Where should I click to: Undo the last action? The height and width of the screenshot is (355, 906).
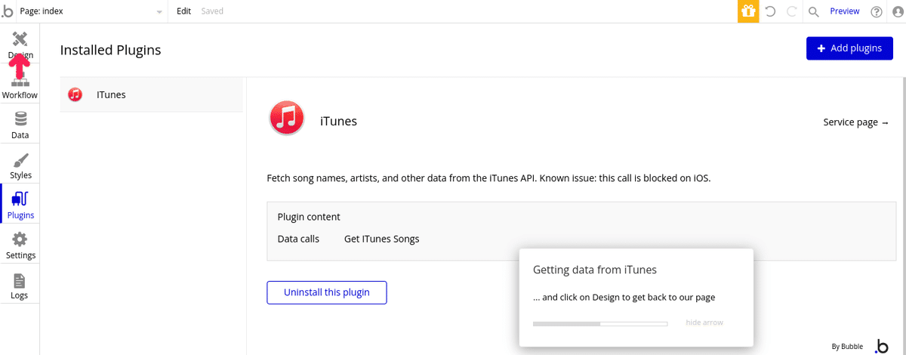pyautogui.click(x=770, y=11)
